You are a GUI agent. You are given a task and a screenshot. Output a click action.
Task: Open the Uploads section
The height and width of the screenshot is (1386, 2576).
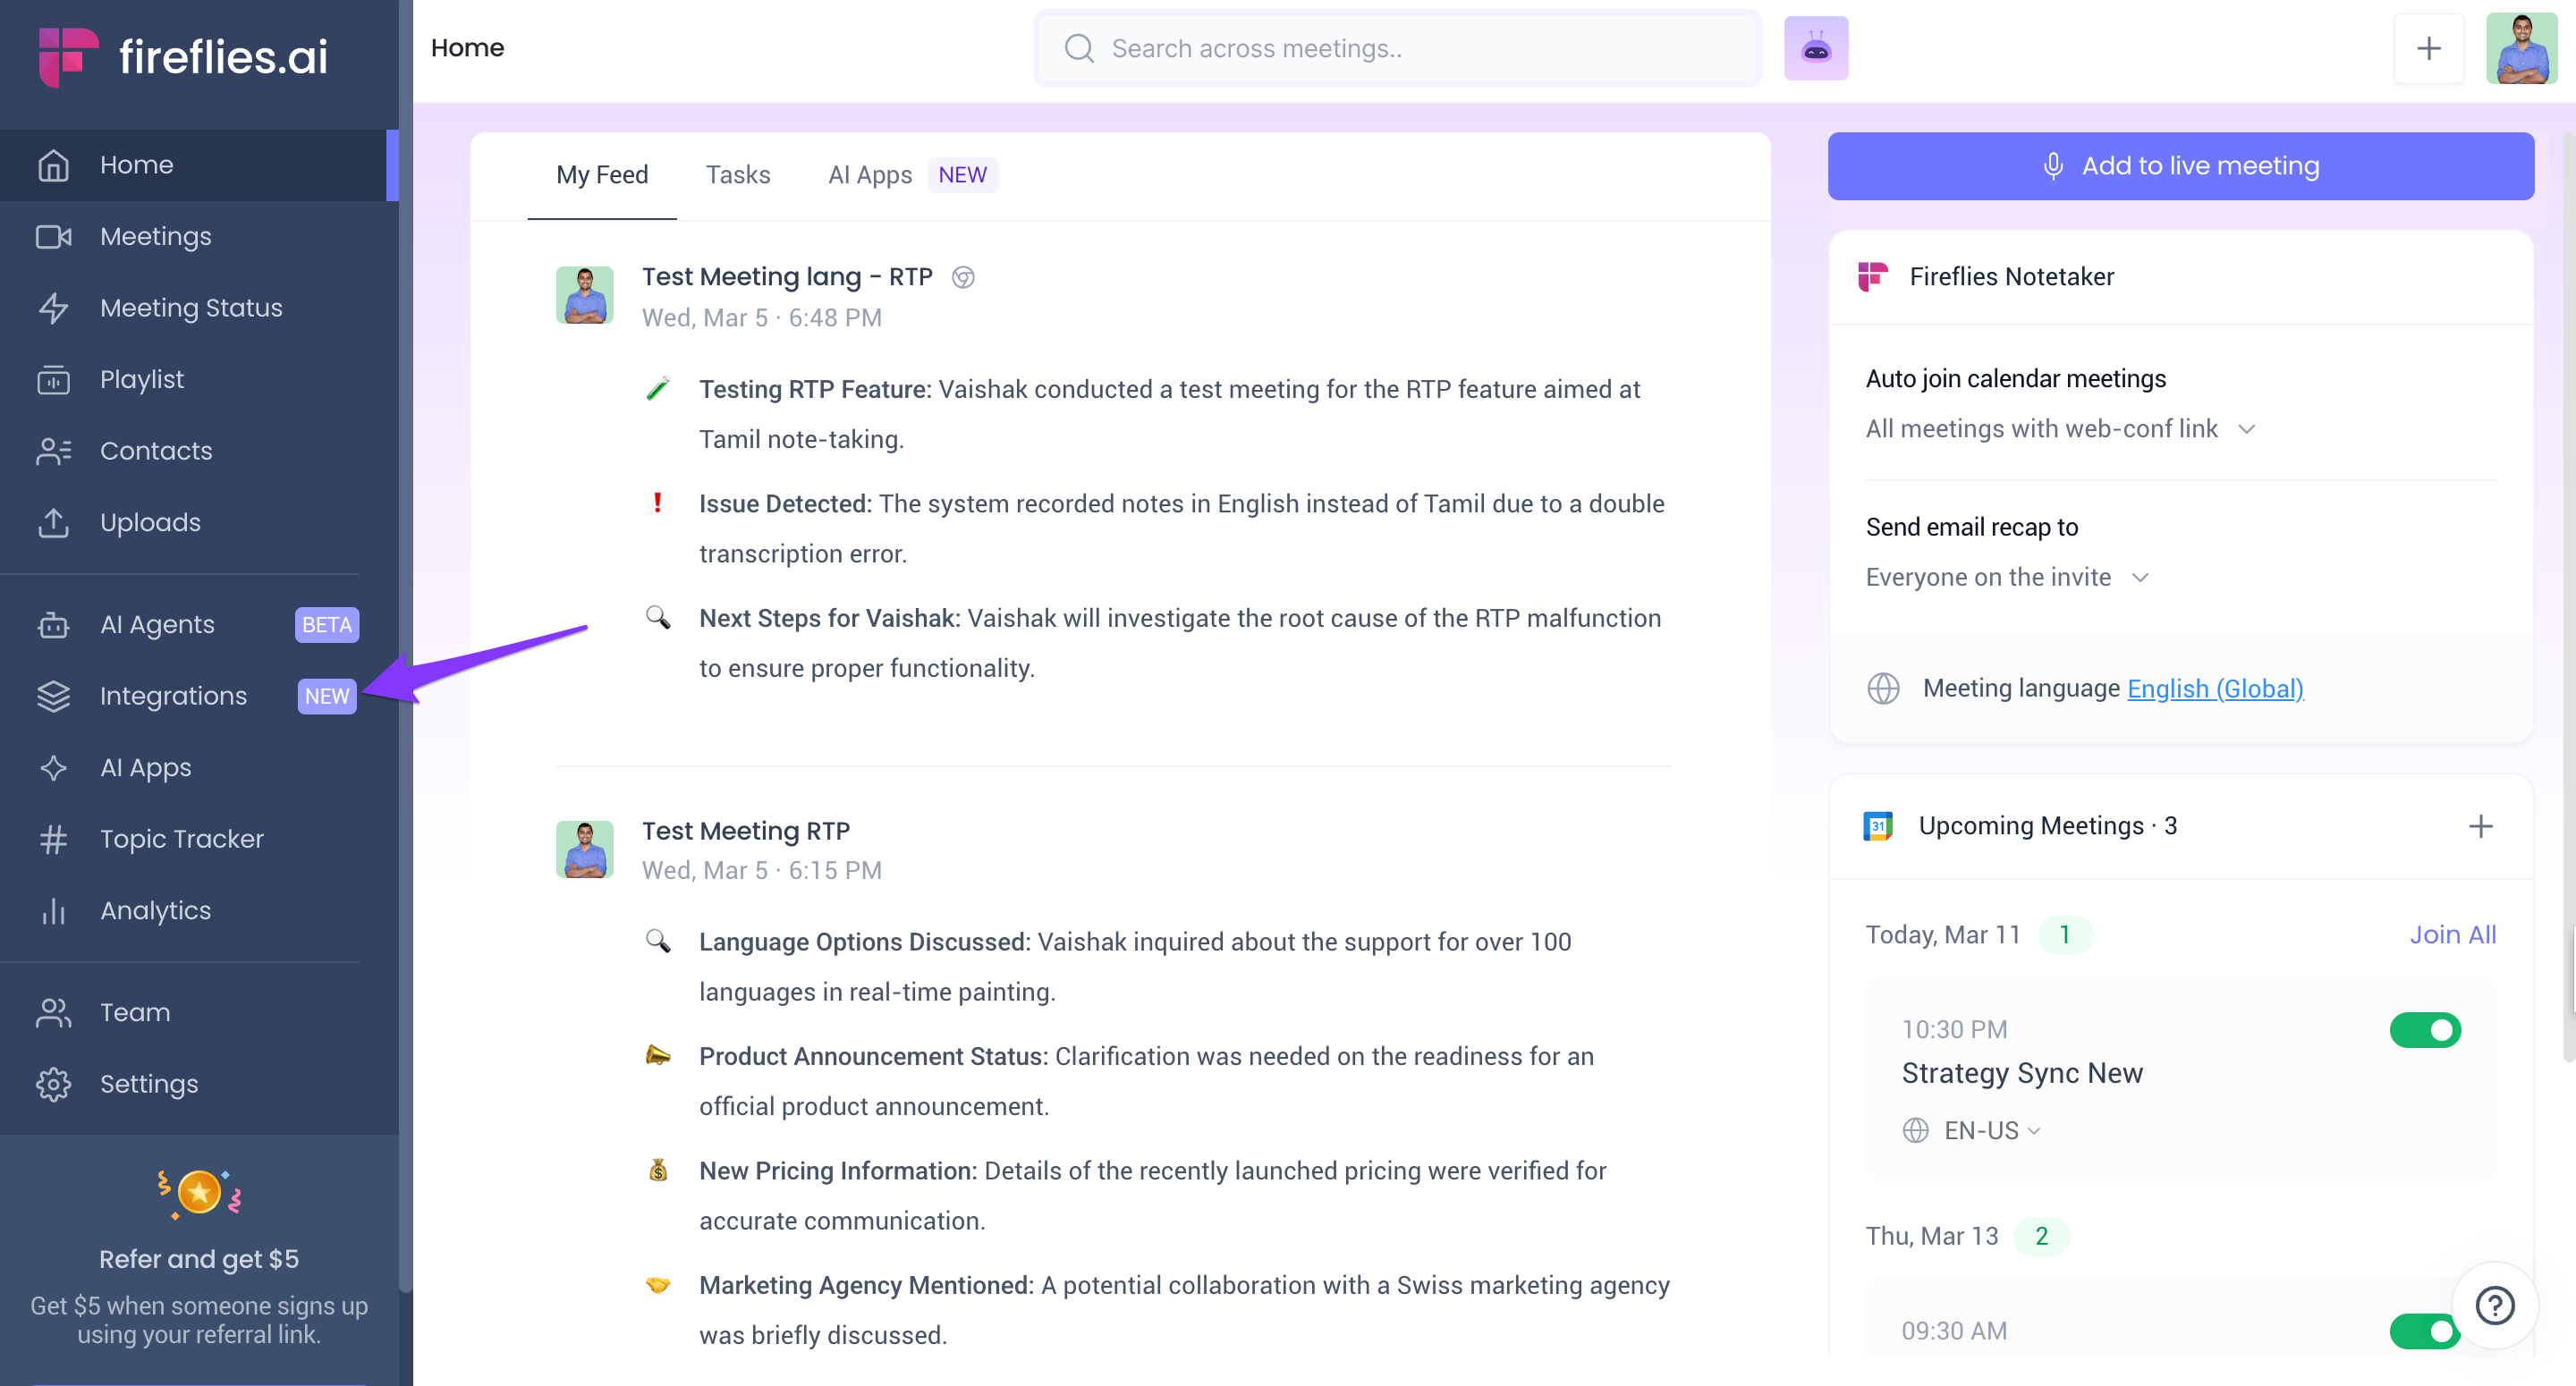(x=150, y=522)
